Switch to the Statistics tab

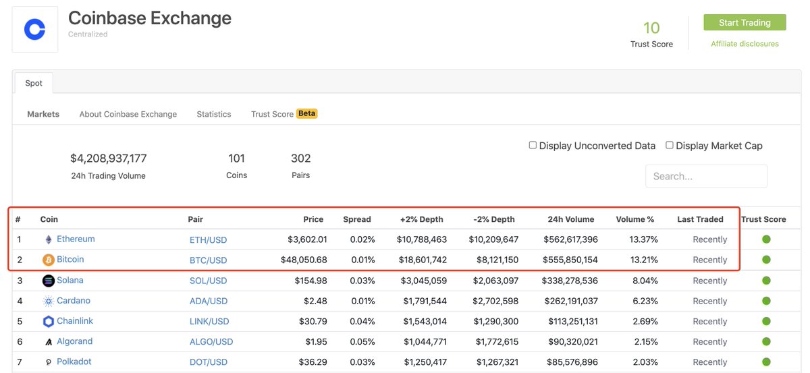coord(214,114)
